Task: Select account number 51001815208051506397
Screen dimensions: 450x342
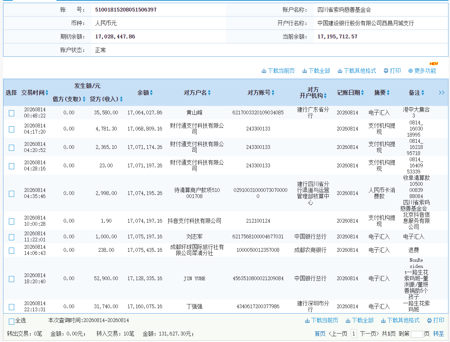Action: [x=126, y=10]
